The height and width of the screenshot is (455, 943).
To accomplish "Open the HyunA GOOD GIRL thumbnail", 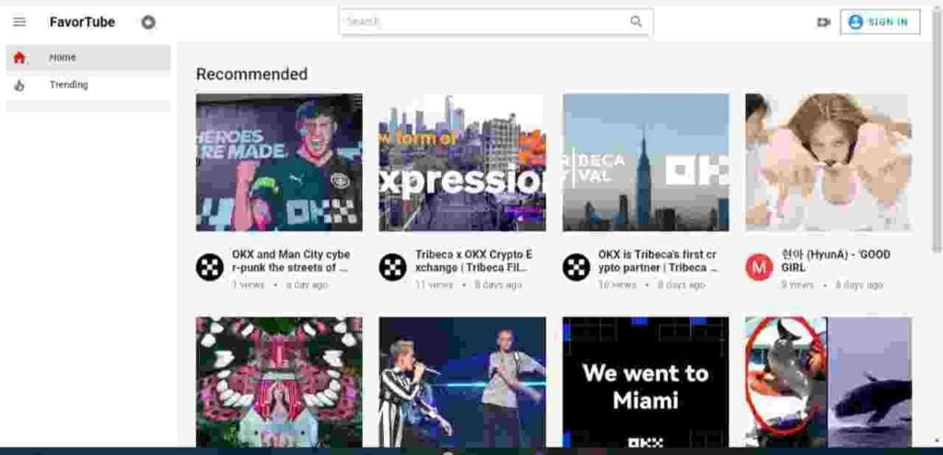I will point(829,162).
